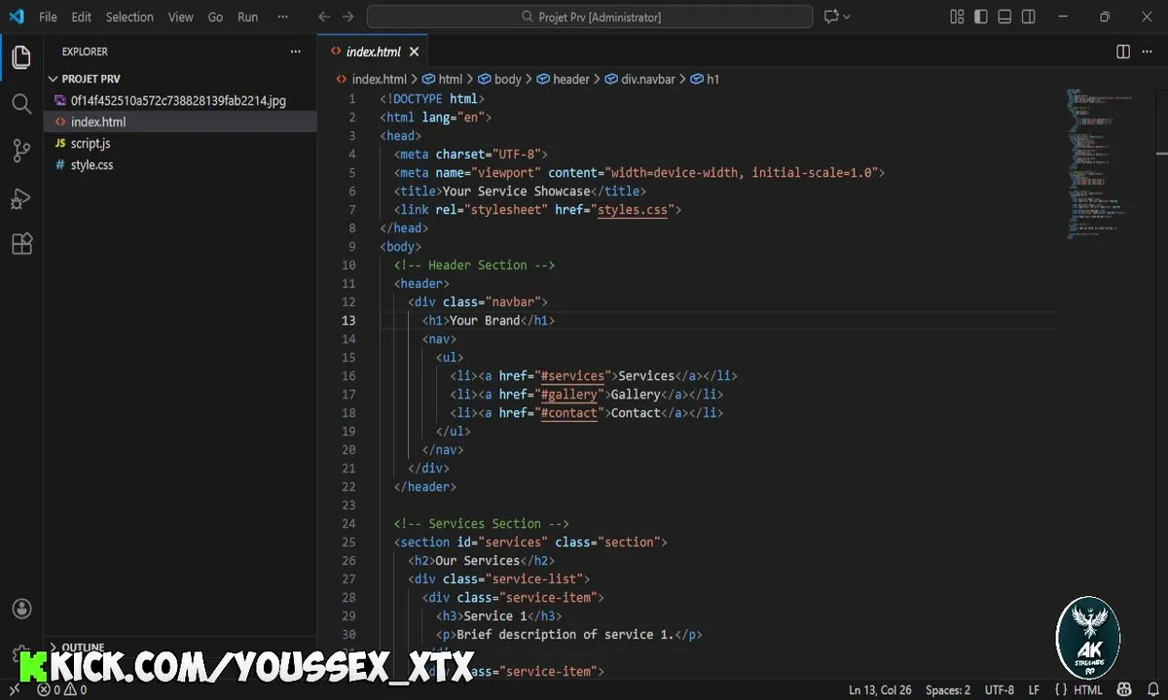
Task: Change end of line via LF
Action: [1035, 690]
